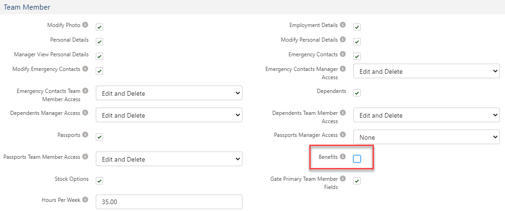Expand Emergency Contacts Team Member Access dropdown
This screenshot has height=211, width=505.
[x=169, y=93]
